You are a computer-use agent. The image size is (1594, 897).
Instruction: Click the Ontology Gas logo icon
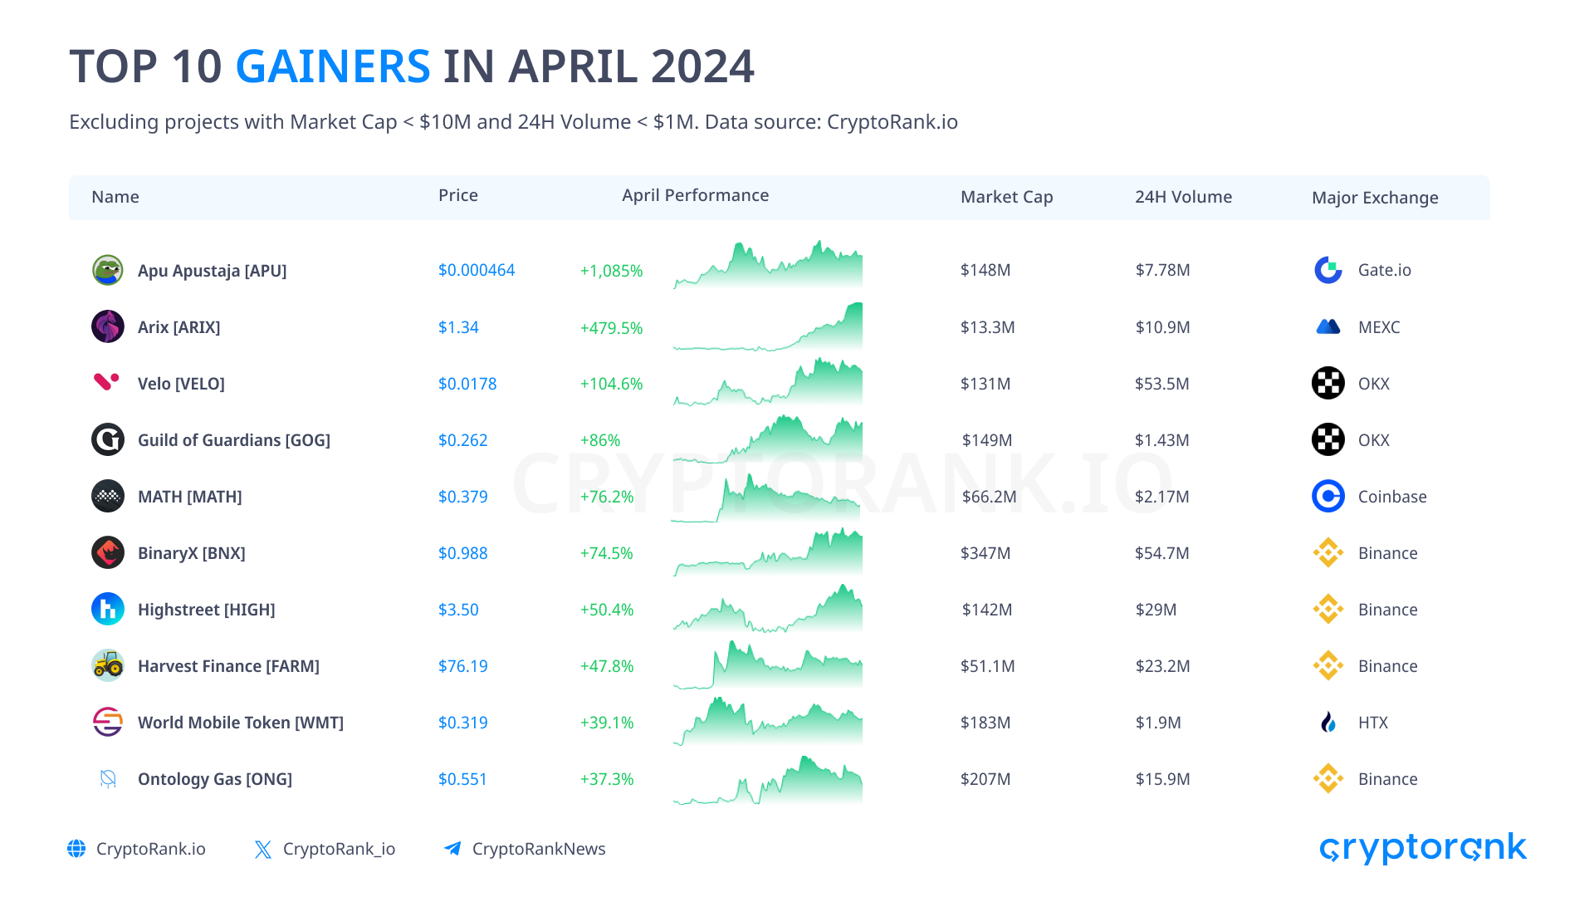(108, 778)
